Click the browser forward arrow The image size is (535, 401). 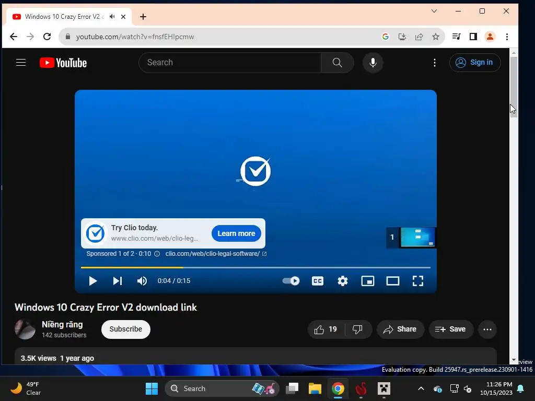click(x=30, y=37)
